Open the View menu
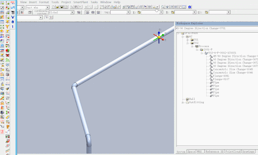This screenshot has height=155, width=258. coord(23,2)
